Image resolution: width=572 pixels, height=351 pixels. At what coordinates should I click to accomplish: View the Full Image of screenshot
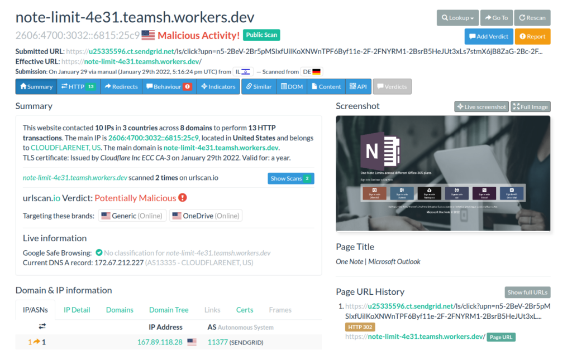click(x=530, y=106)
